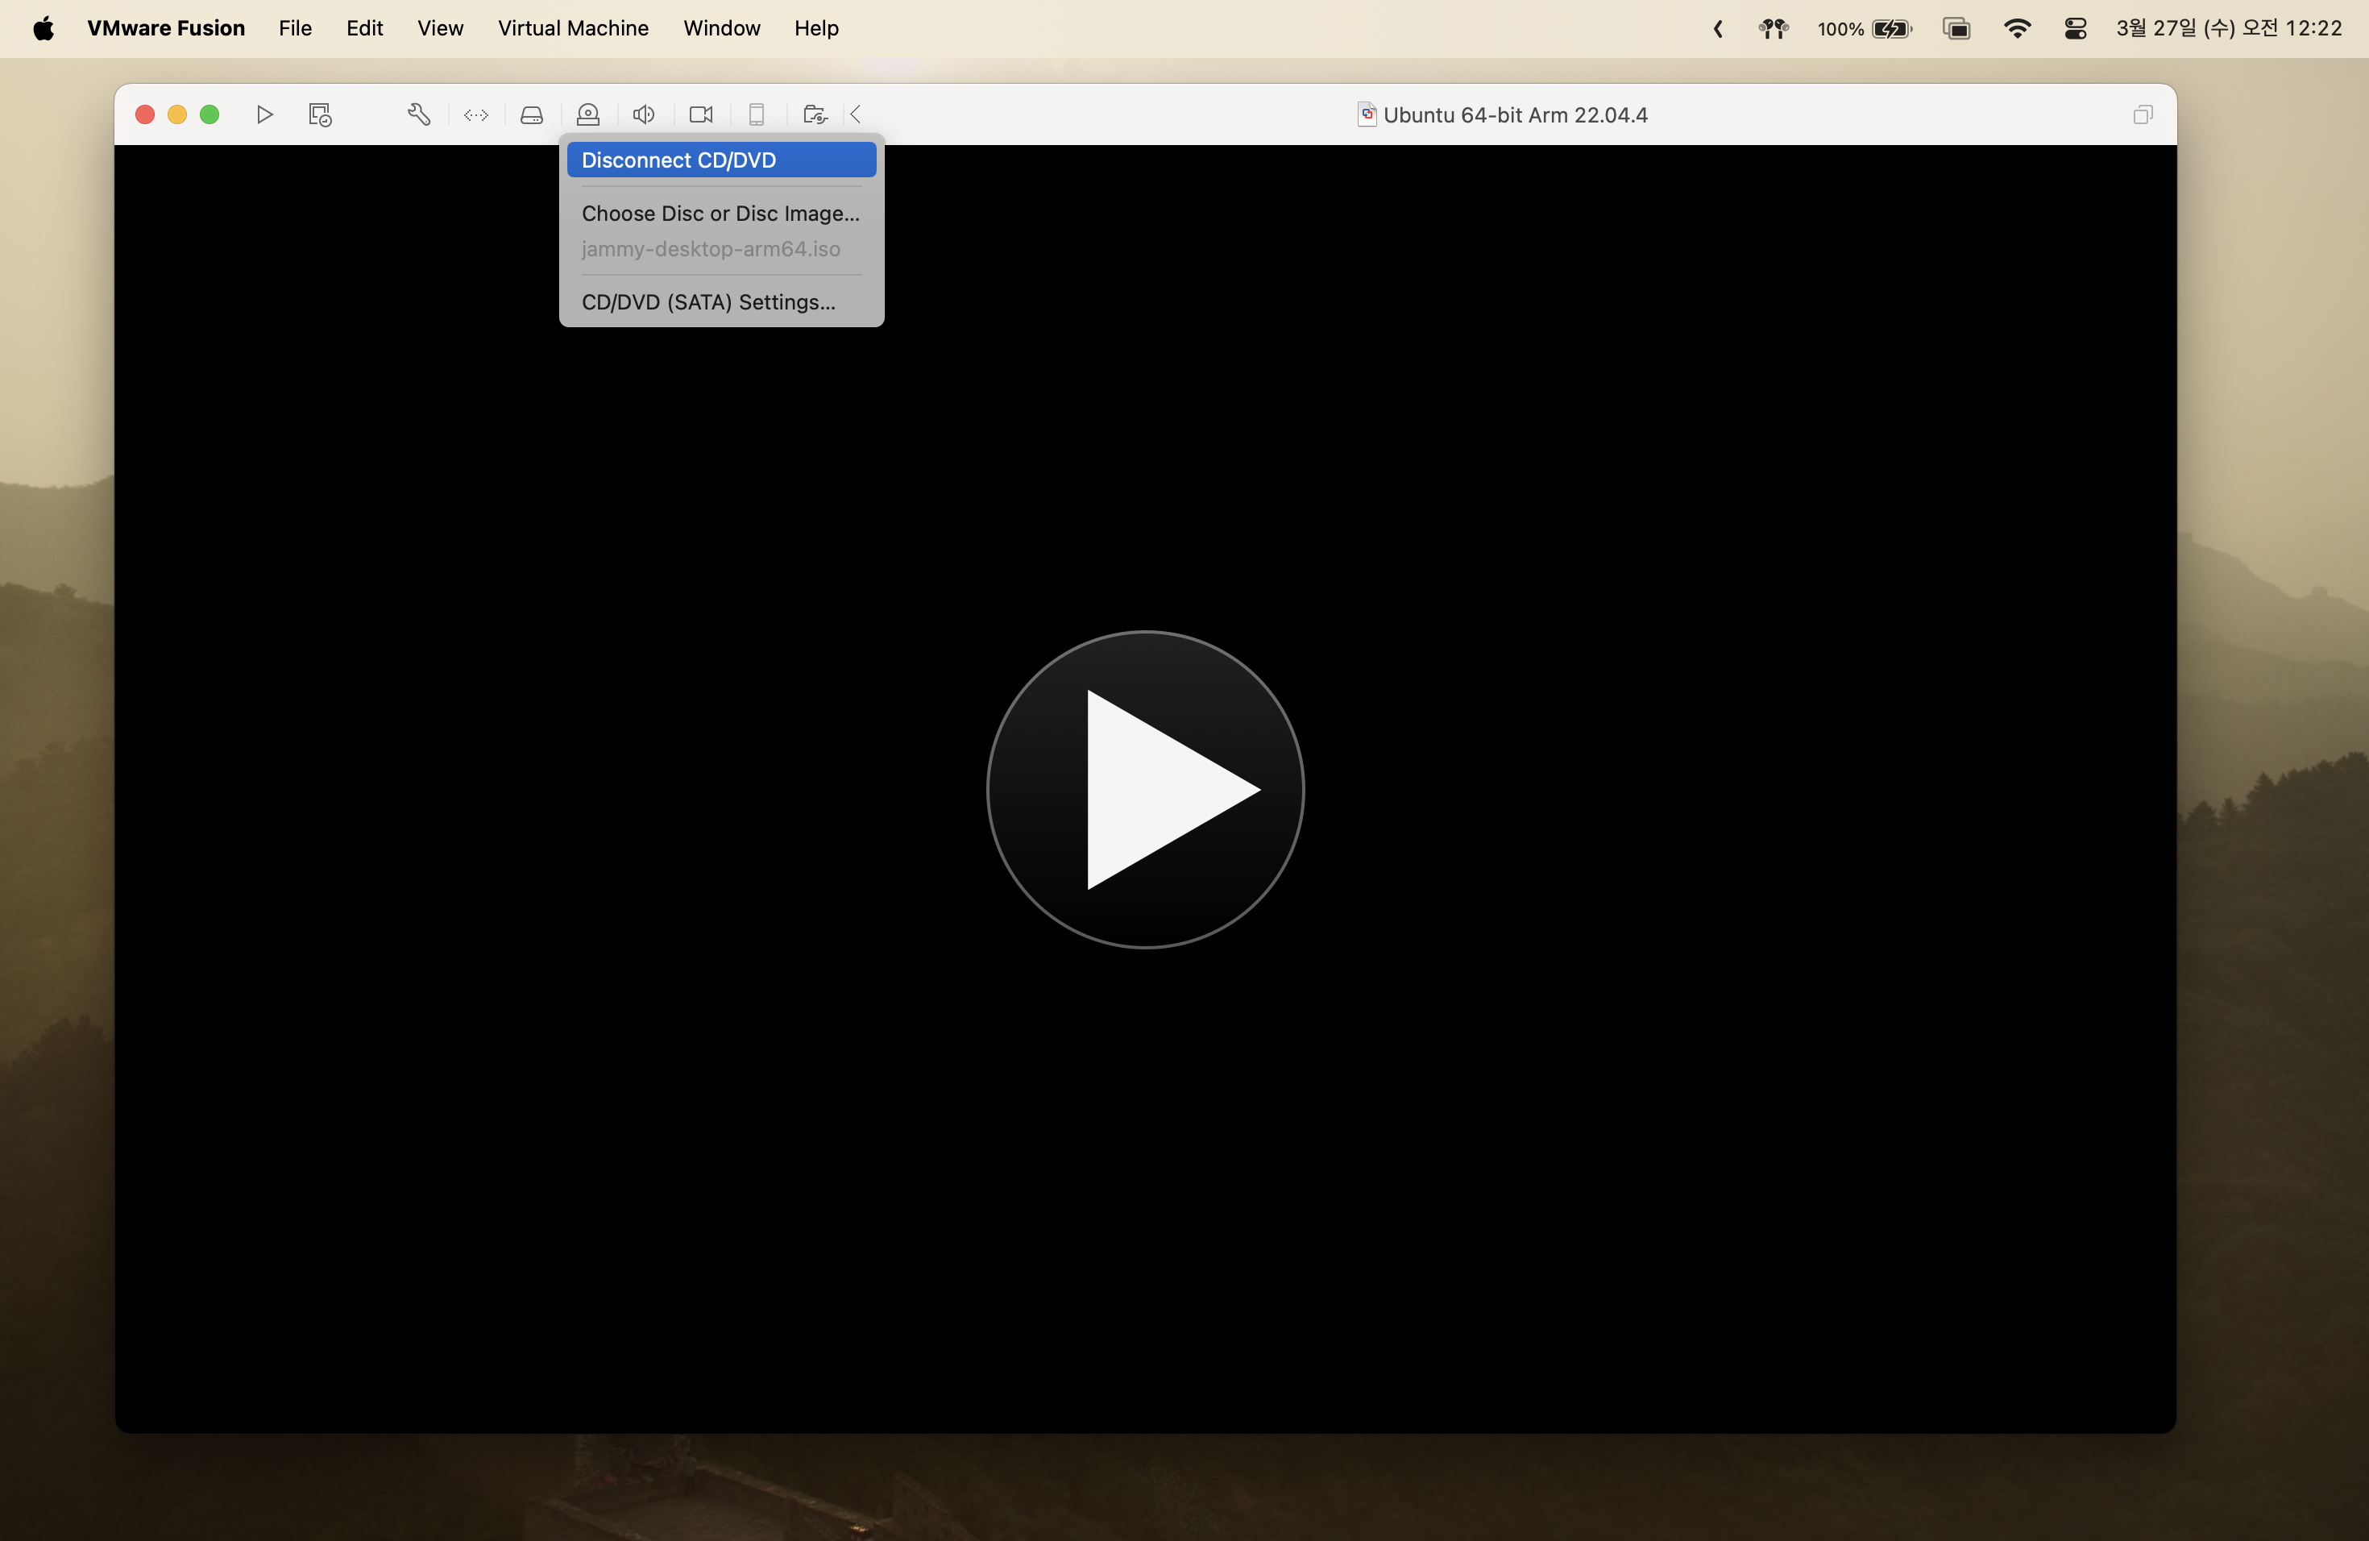Click the screen mirroring menu bar icon
This screenshot has height=1541, width=2369.
click(x=1956, y=28)
